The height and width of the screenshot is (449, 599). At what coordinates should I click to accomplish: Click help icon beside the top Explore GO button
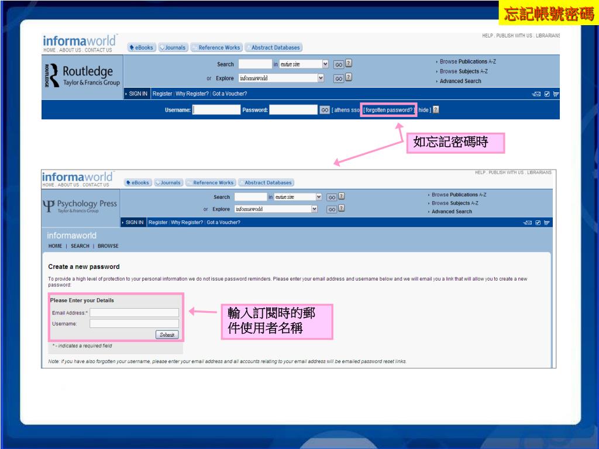click(349, 77)
